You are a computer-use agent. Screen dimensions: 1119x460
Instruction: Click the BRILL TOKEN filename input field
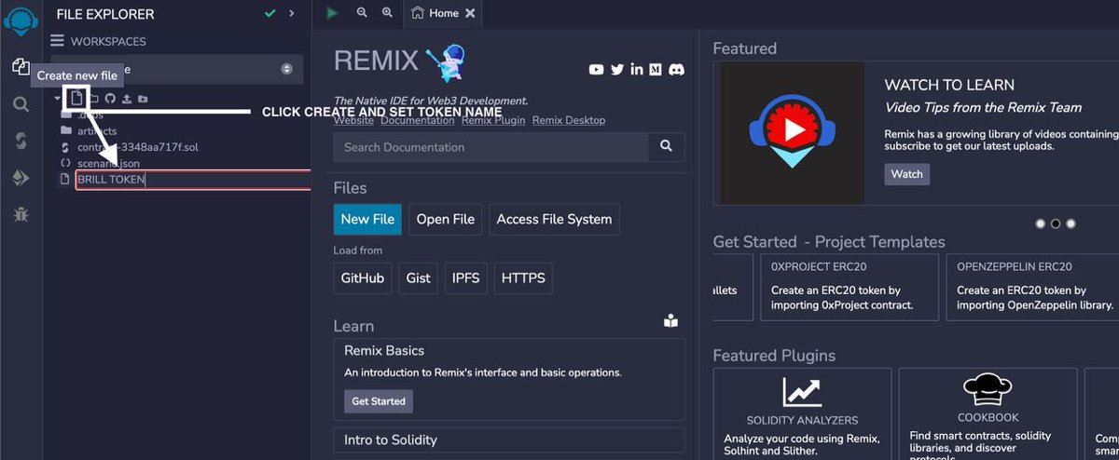[193, 180]
